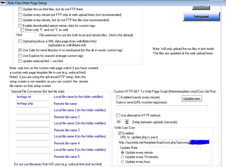
Task: Click the 'Delay between uploads (seconds)' label
Action: point(155,122)
